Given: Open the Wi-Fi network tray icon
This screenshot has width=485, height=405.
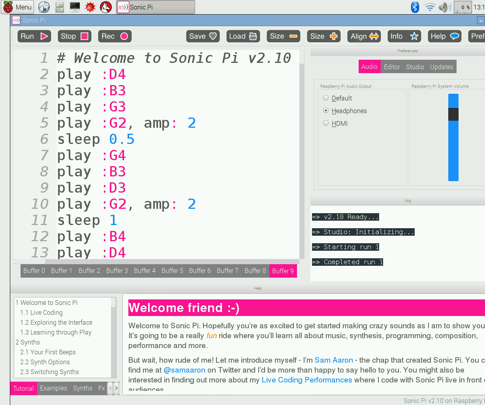Looking at the screenshot, I should (x=430, y=7).
